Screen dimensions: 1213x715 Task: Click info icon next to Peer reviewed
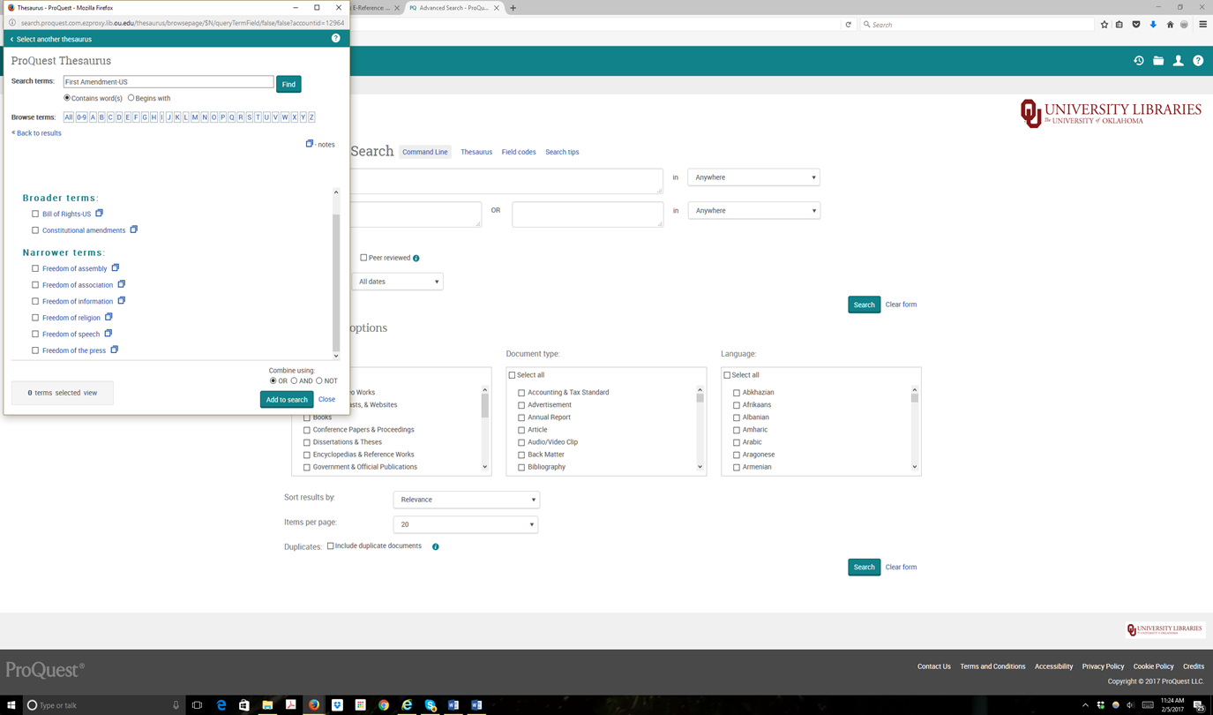416,259
